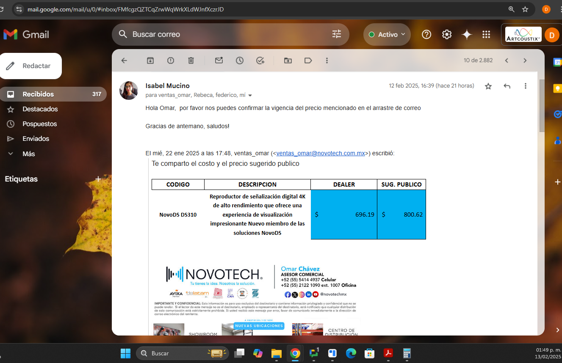
Task: Open the Artcoustix account logo
Action: click(523, 35)
